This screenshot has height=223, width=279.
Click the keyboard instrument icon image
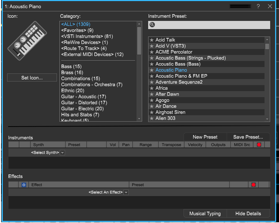pyautogui.click(x=27, y=41)
